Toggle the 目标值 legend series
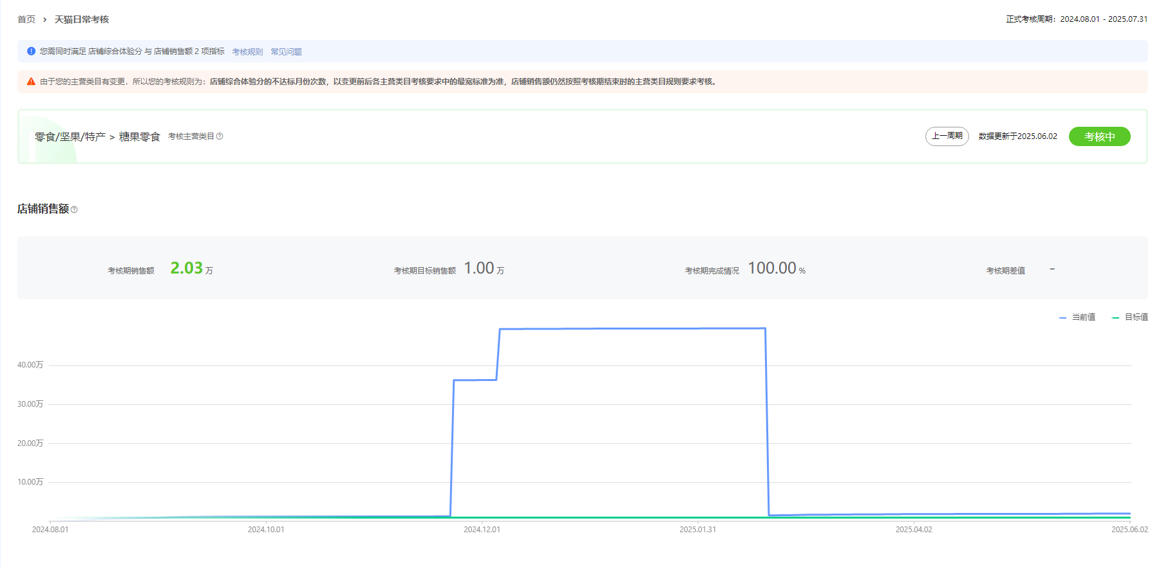1161x567 pixels. pyautogui.click(x=1130, y=317)
